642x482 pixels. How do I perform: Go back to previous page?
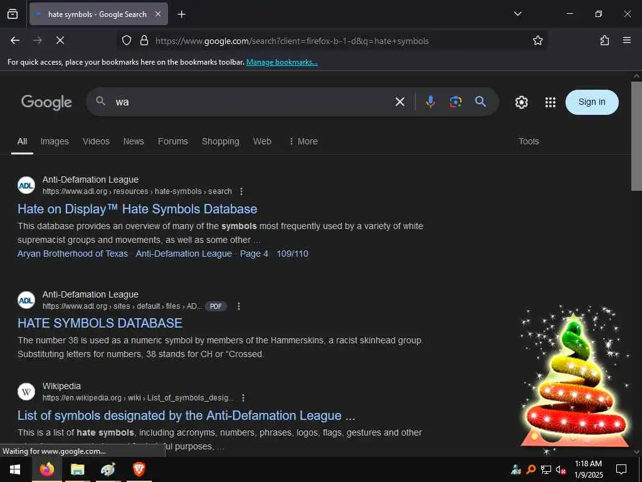pyautogui.click(x=15, y=40)
